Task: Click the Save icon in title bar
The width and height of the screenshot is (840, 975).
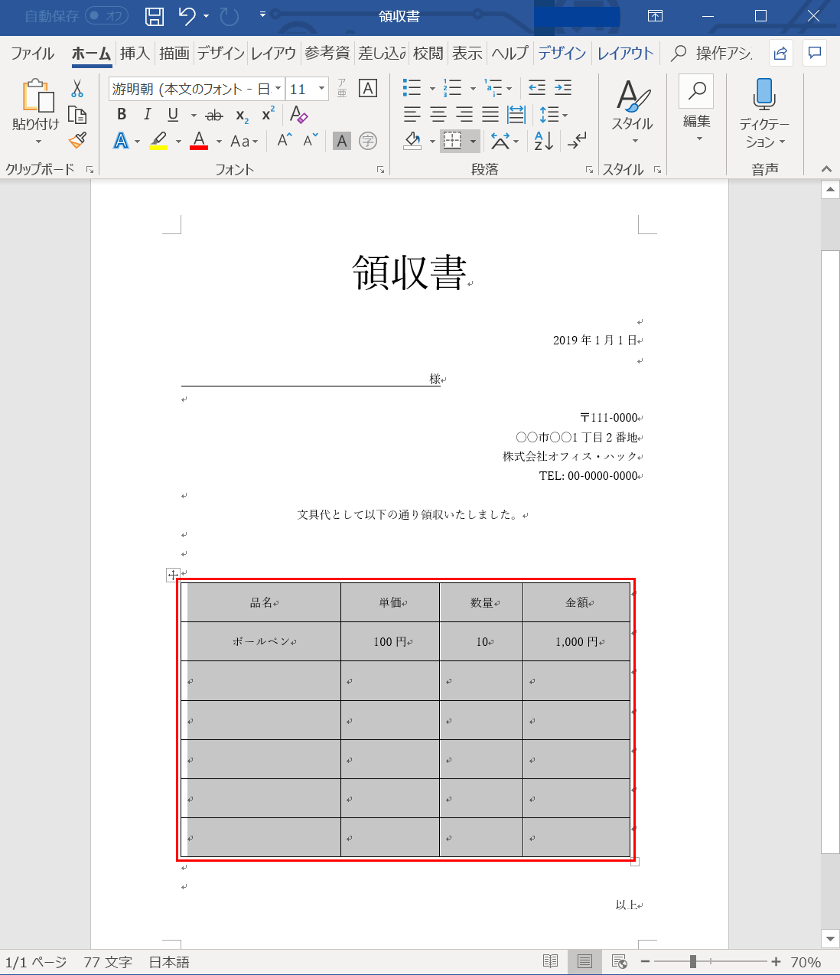Action: 155,16
